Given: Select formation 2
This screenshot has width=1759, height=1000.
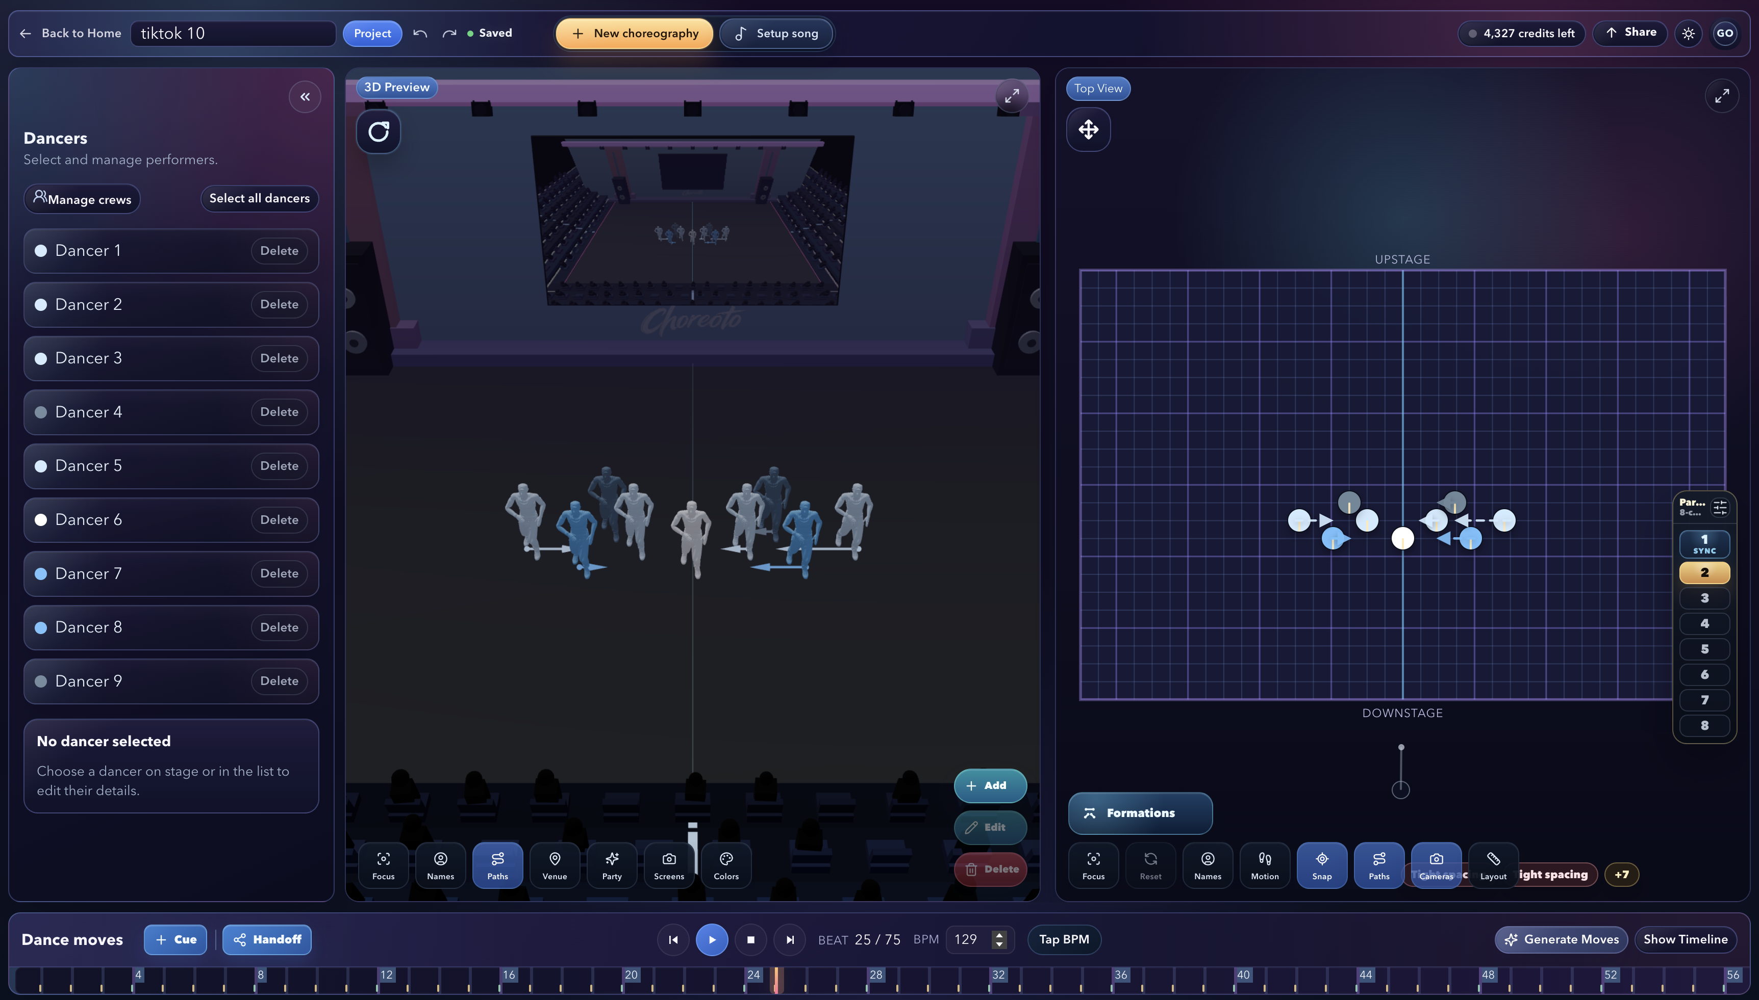Looking at the screenshot, I should [x=1704, y=572].
